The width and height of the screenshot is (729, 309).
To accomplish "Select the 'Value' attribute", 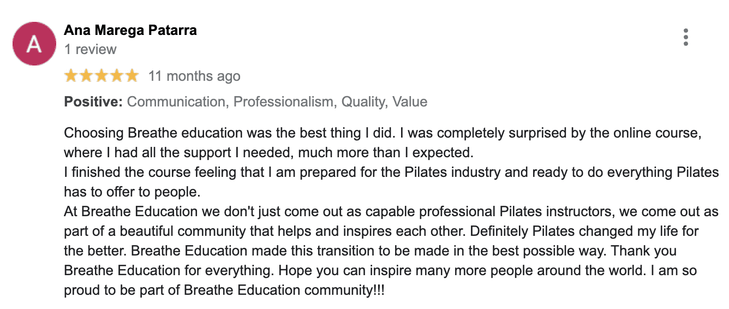I will (x=410, y=102).
